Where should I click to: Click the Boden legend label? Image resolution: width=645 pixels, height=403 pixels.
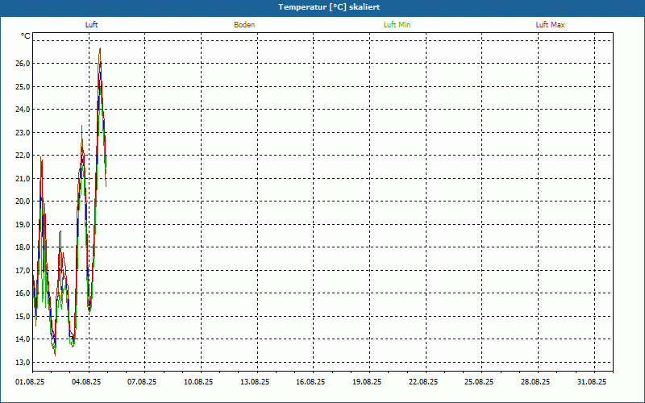point(244,25)
